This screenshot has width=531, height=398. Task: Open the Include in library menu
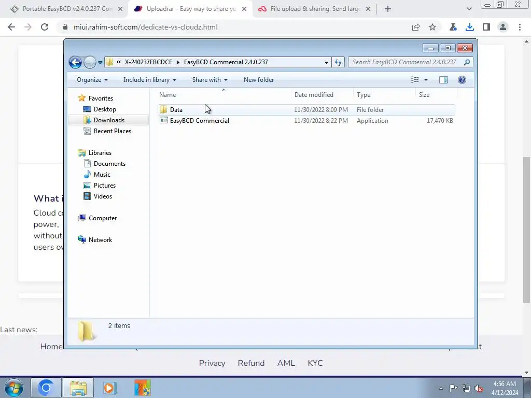pos(150,80)
